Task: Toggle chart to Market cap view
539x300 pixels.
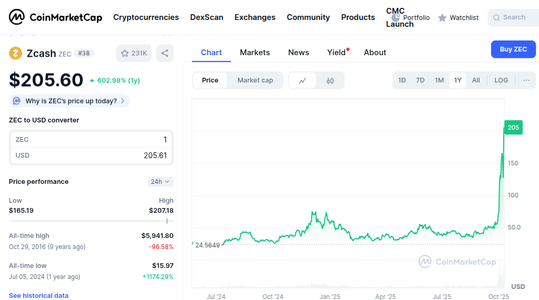Action: click(x=255, y=80)
